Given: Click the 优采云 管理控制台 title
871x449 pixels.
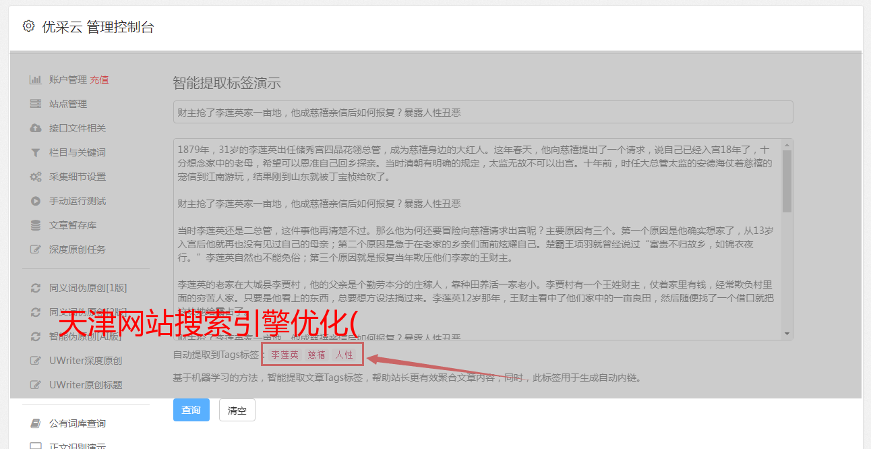Looking at the screenshot, I should click(x=98, y=27).
